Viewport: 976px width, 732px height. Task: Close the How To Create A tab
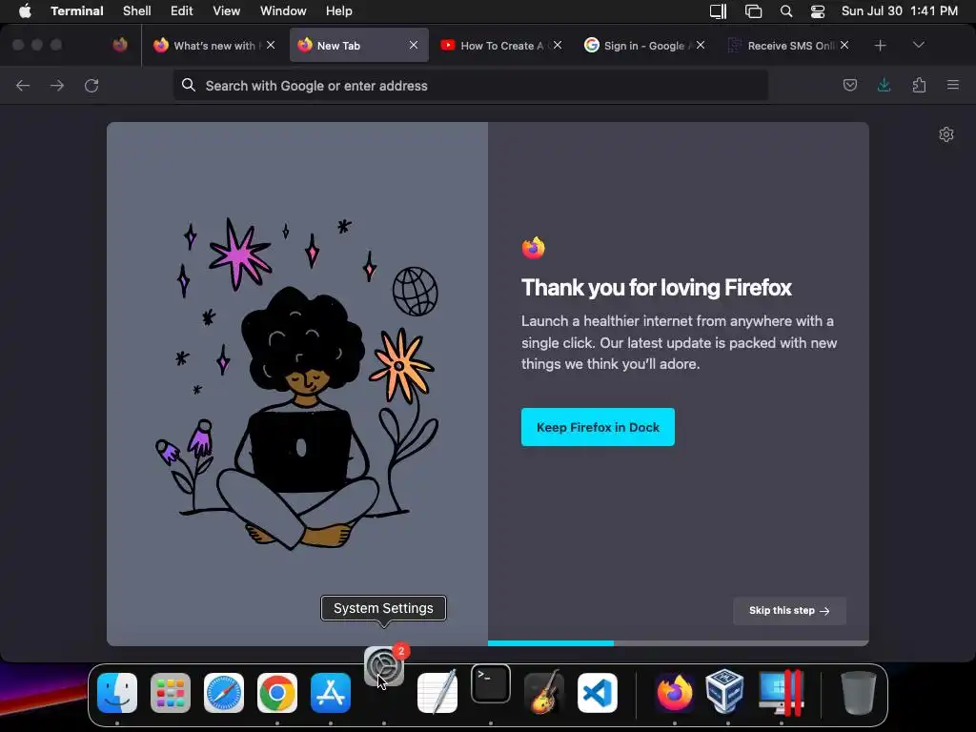click(558, 46)
